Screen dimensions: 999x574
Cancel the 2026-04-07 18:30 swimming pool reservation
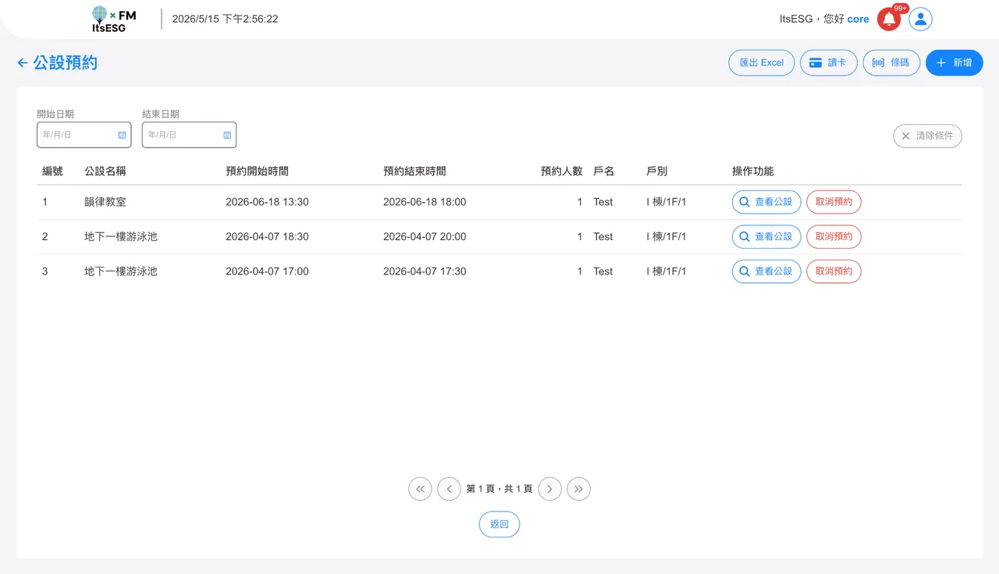coord(834,236)
